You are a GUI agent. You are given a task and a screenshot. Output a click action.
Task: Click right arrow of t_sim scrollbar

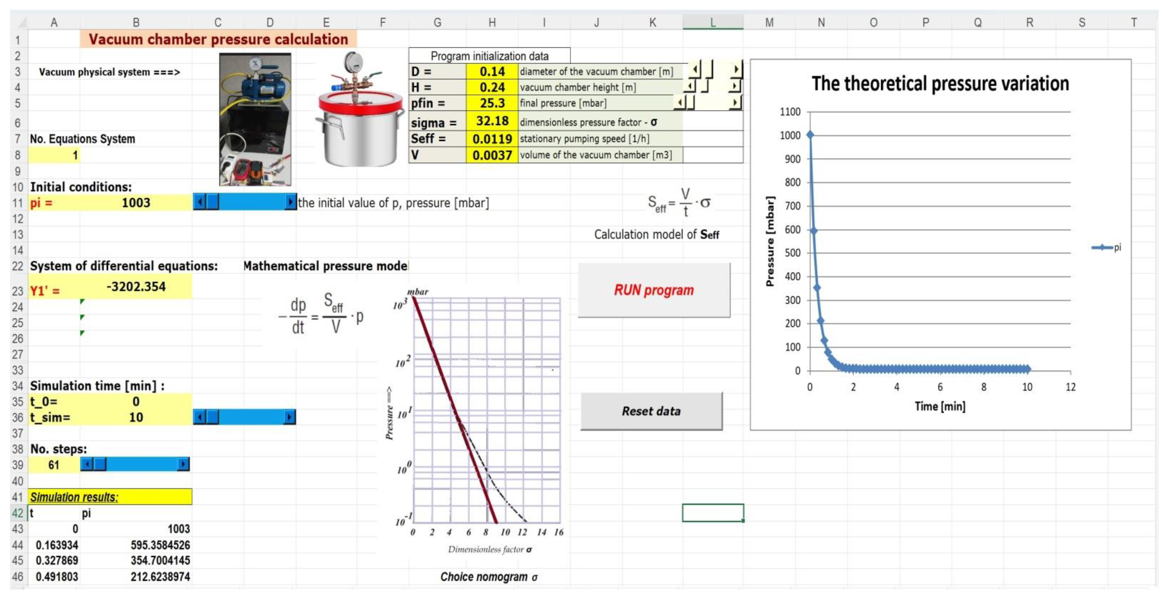pyautogui.click(x=290, y=417)
